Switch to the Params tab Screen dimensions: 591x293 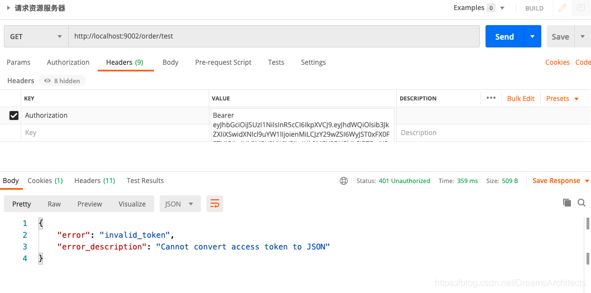click(18, 62)
